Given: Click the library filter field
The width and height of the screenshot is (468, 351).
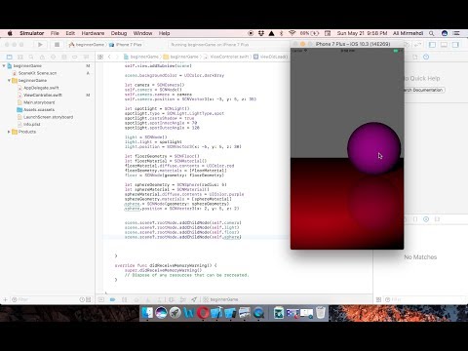Looking at the screenshot, I should click(x=424, y=299).
